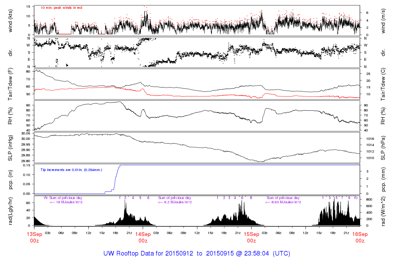
Task: Click the 'rad(Lgly/hr)' axis label
Action: tap(10, 211)
